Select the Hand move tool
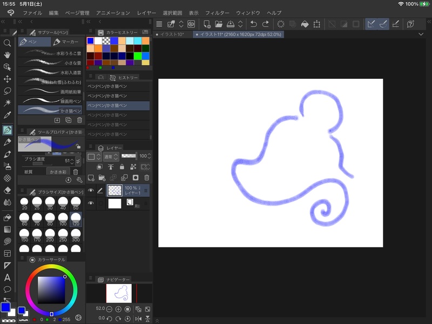432x324 pixels. (x=7, y=55)
